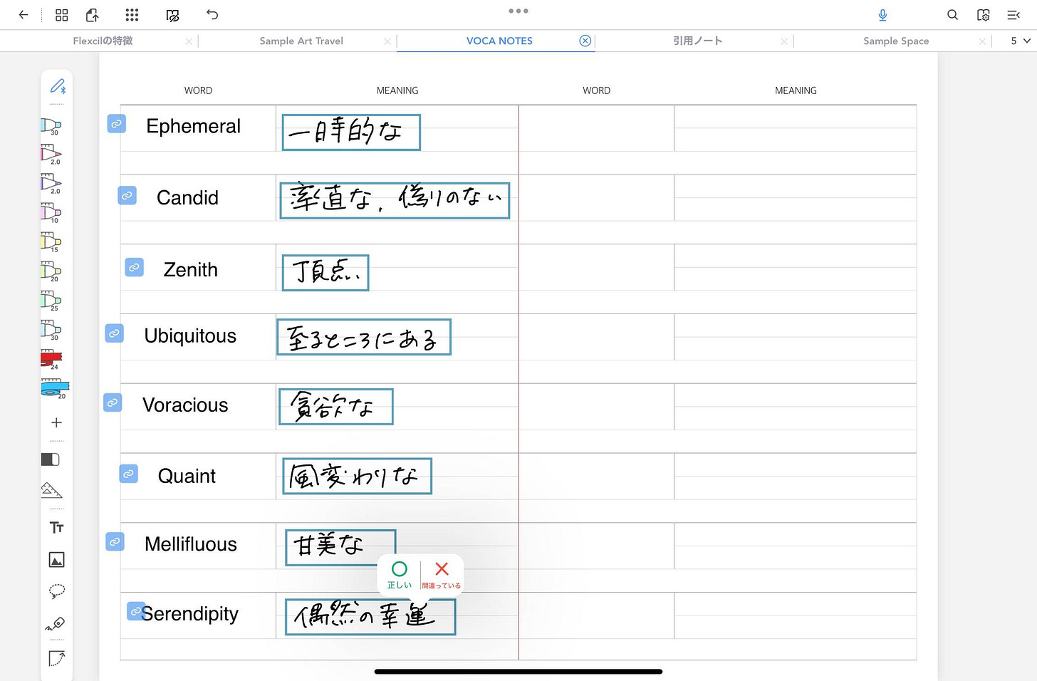Viewport: 1037px width, 681px height.
Task: Tap the masked meaning box for Serendipity
Action: (370, 617)
